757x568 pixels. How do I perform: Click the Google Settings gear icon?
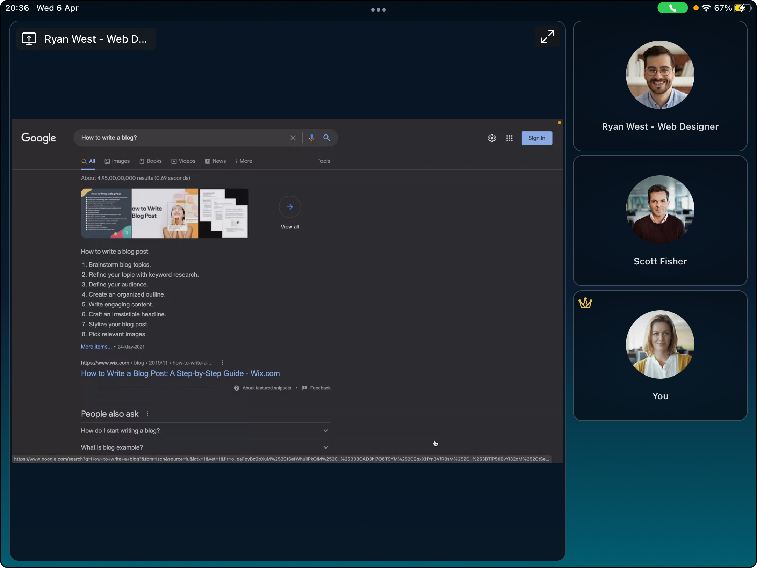click(492, 138)
